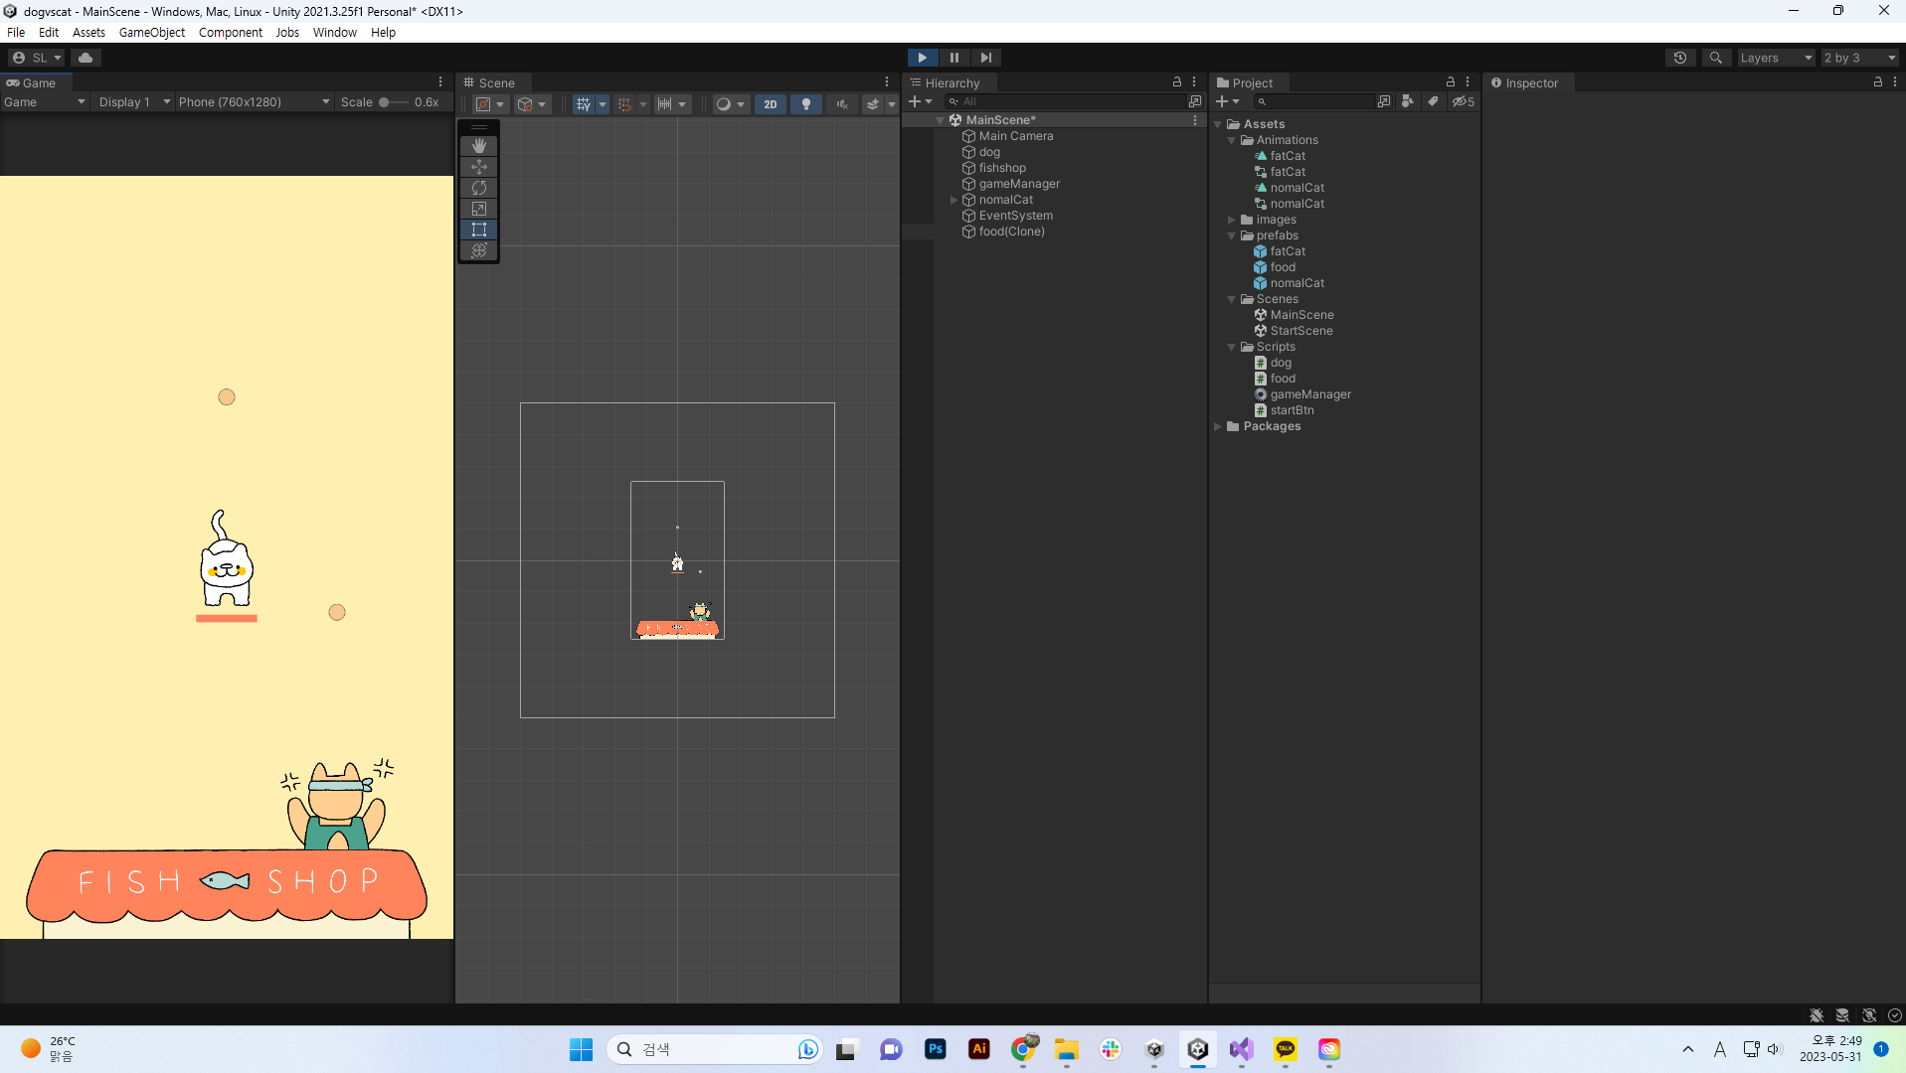The image size is (1906, 1073).
Task: Open the Phone (760x1280) resolution dropdown
Action: pyautogui.click(x=255, y=102)
